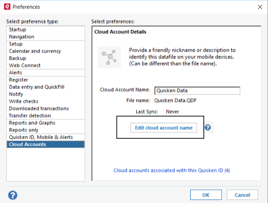Click the Cloud Account Details heading
Image resolution: width=268 pixels, height=203 pixels.
point(120,32)
